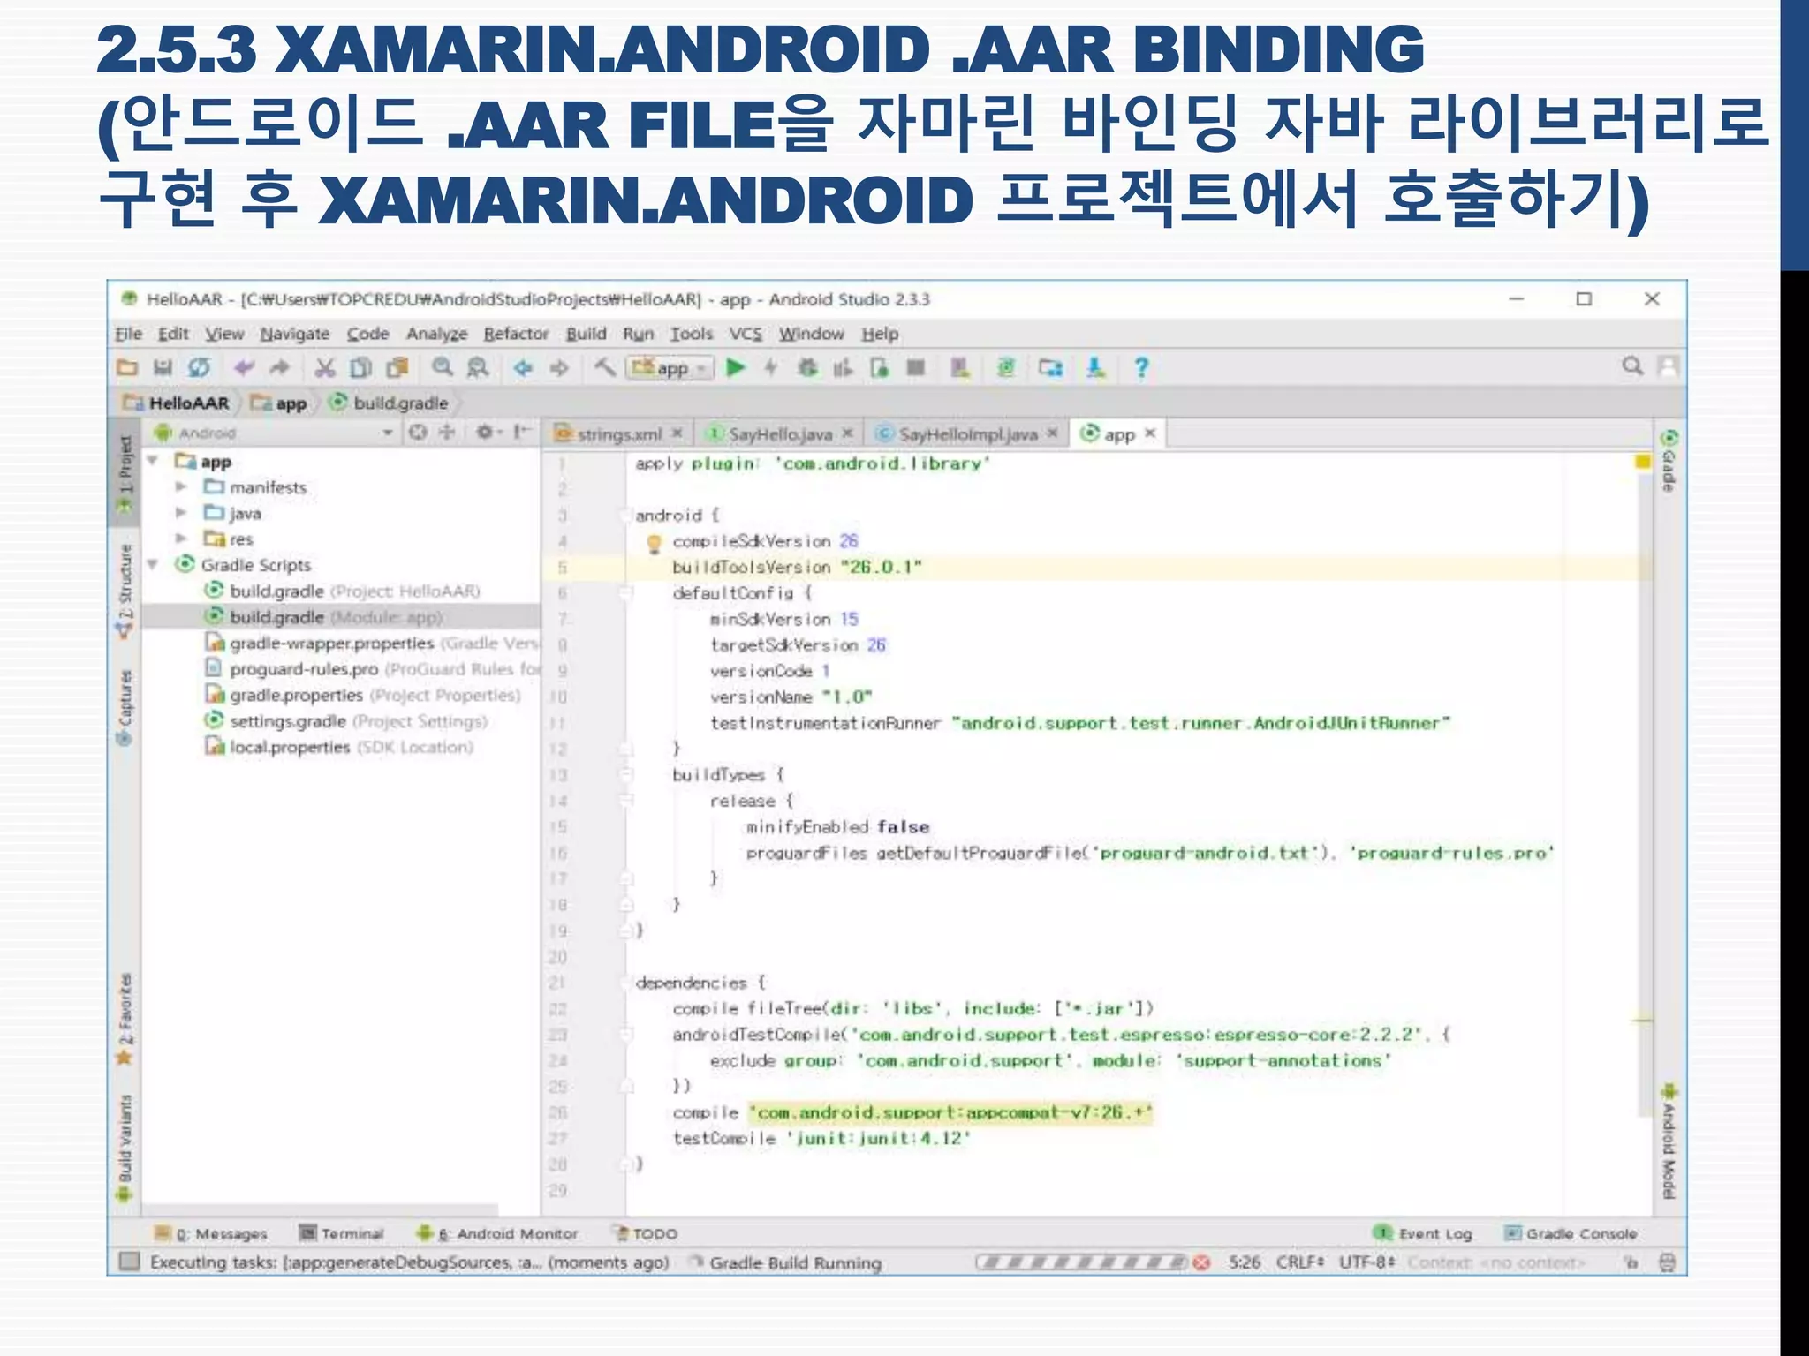Open the CRLF line separator selector

point(1300,1262)
